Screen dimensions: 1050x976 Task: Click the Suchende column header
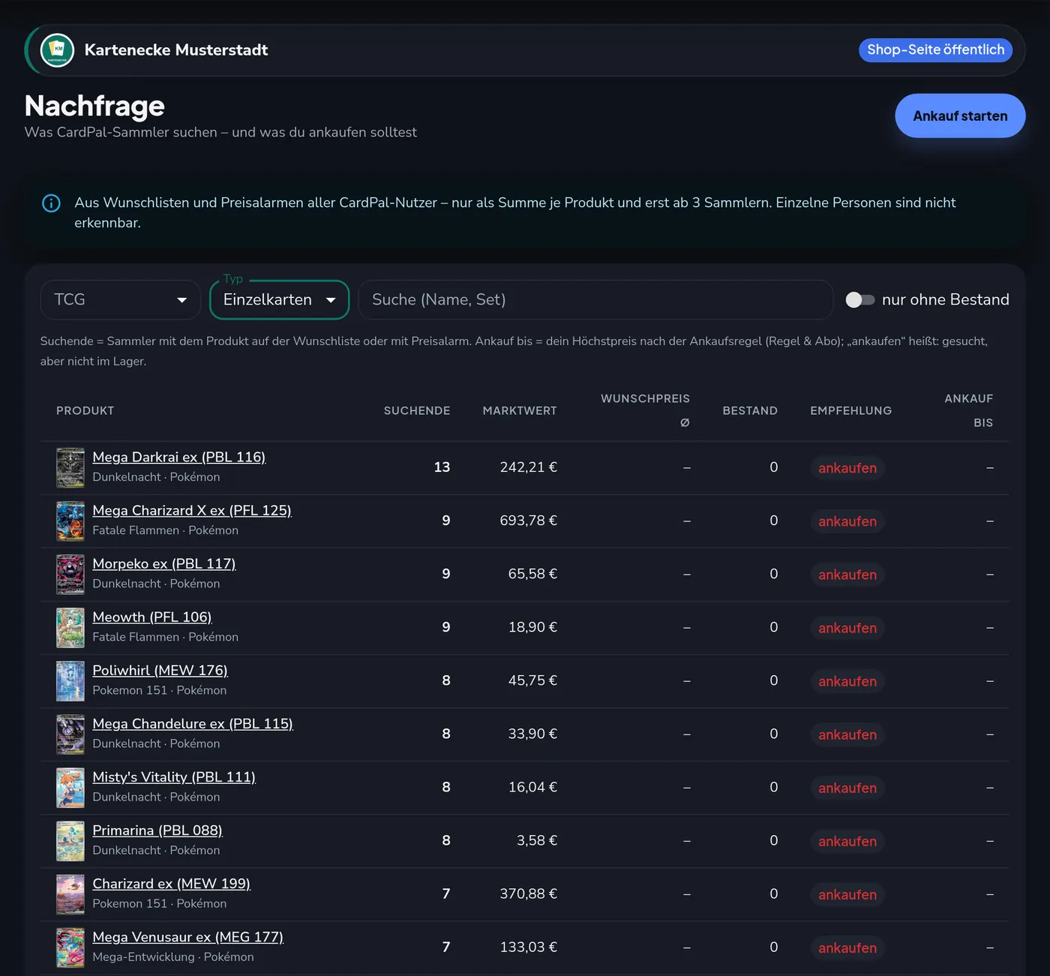coord(417,411)
